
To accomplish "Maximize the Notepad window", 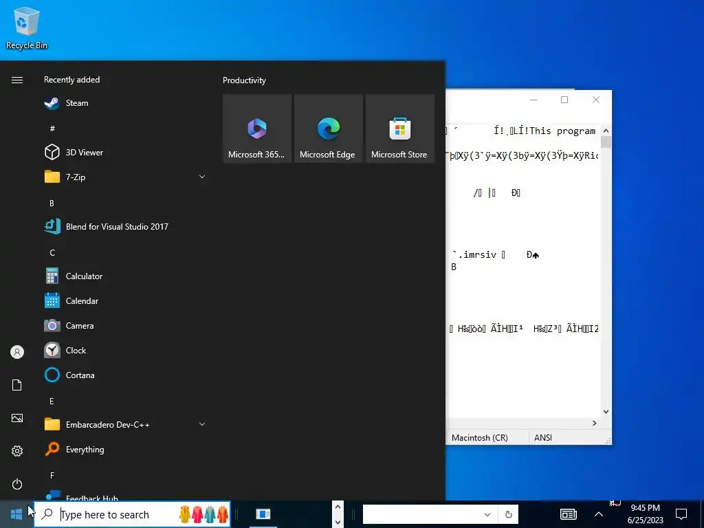I will coord(564,100).
